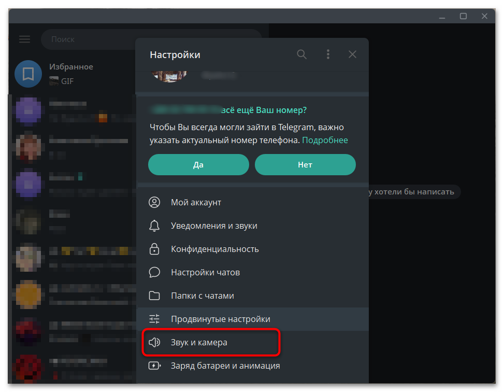Screen dimensions: 504x392
Task: Open Звук и камера section
Action: 253,342
